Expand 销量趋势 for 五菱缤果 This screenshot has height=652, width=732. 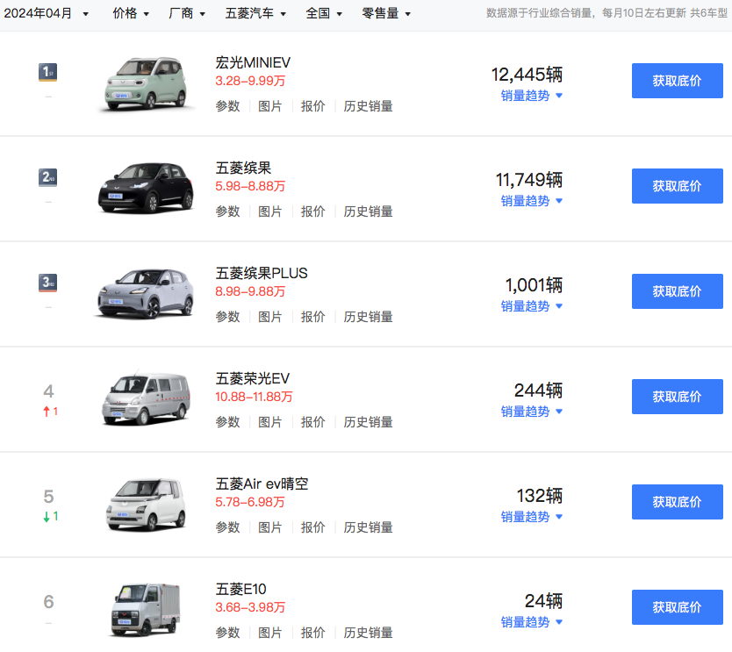coord(531,201)
